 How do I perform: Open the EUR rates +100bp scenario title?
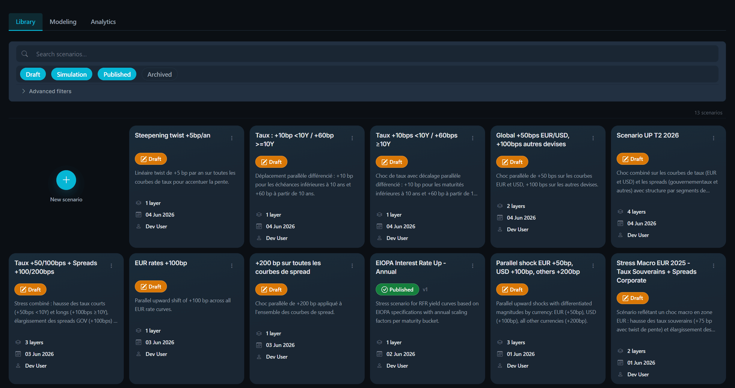pos(161,263)
